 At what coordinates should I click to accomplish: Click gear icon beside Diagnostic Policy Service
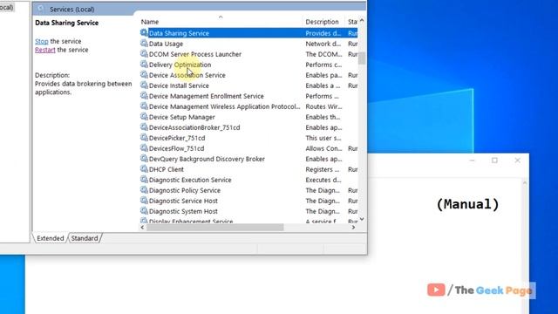coord(144,190)
